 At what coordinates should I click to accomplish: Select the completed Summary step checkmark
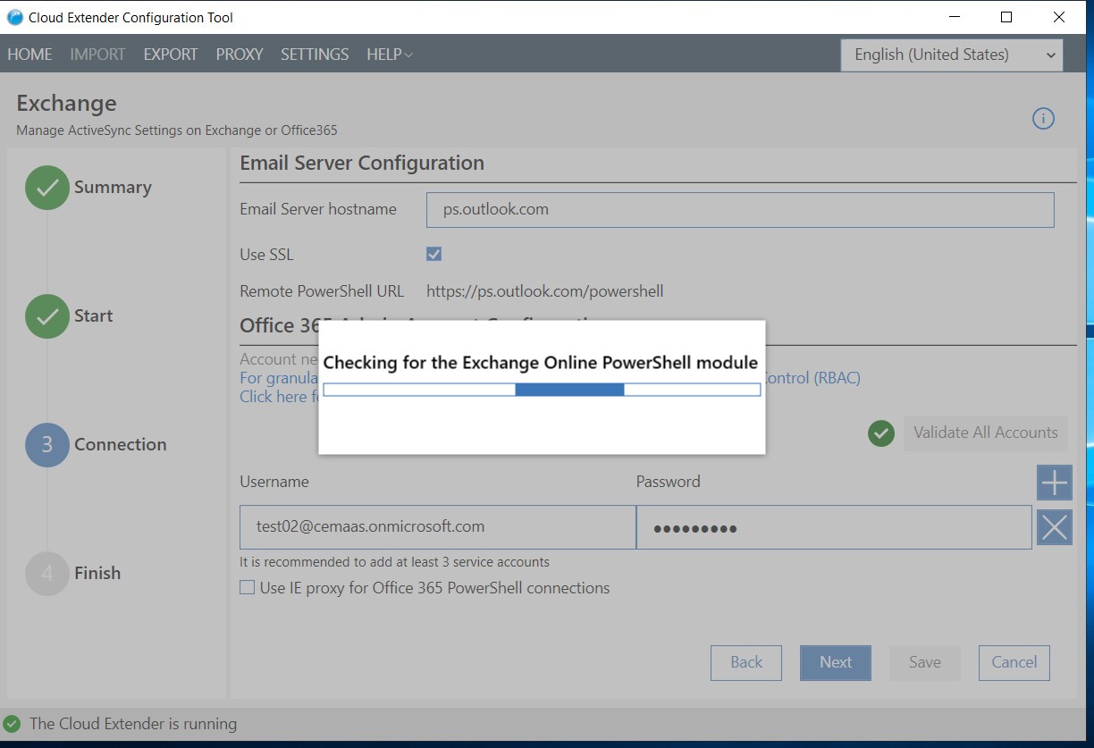(x=46, y=188)
